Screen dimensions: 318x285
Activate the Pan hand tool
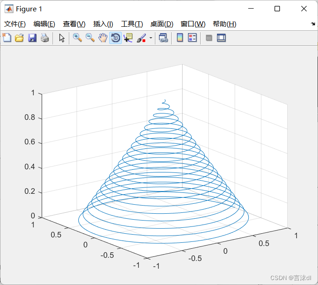(x=103, y=38)
